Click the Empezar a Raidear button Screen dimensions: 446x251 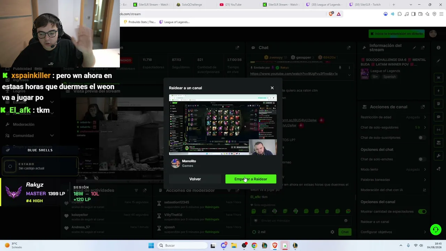[x=251, y=179]
